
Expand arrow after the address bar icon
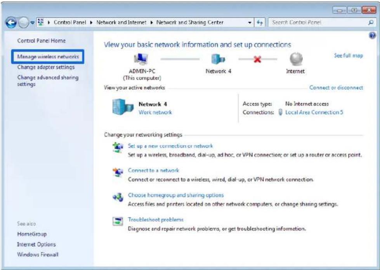coord(49,23)
